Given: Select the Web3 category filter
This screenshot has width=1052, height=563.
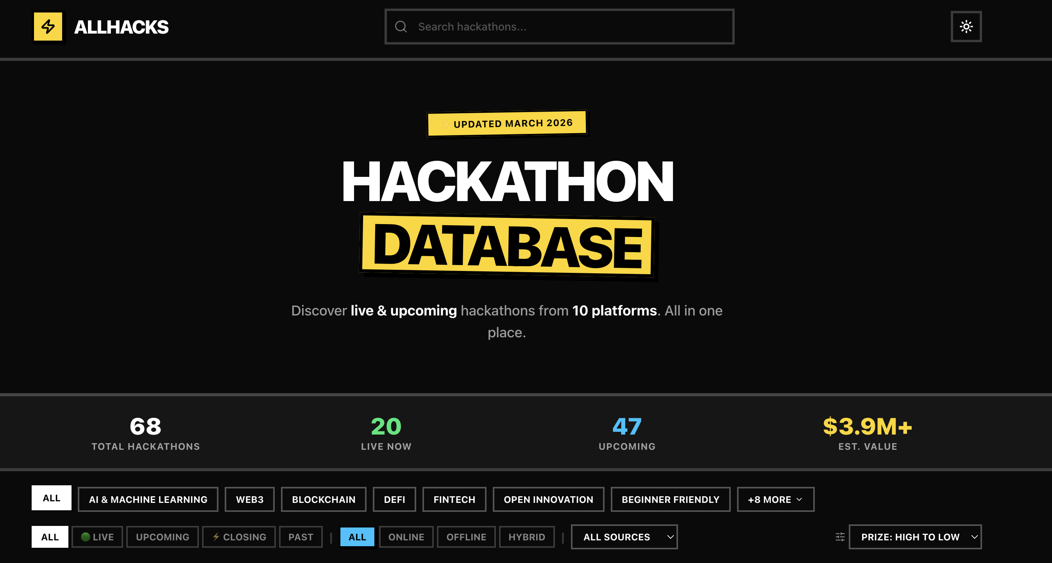Looking at the screenshot, I should [250, 499].
